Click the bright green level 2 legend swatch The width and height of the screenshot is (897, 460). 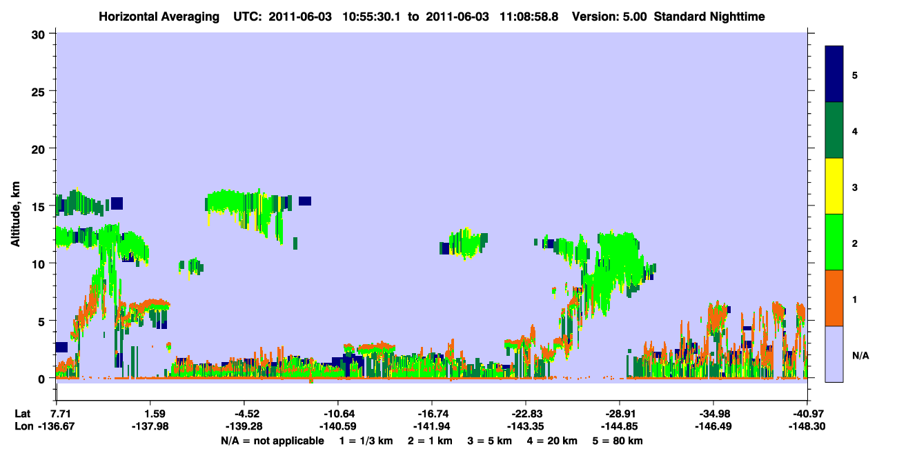834,242
